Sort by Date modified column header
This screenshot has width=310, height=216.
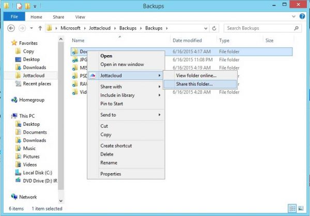pyautogui.click(x=187, y=40)
